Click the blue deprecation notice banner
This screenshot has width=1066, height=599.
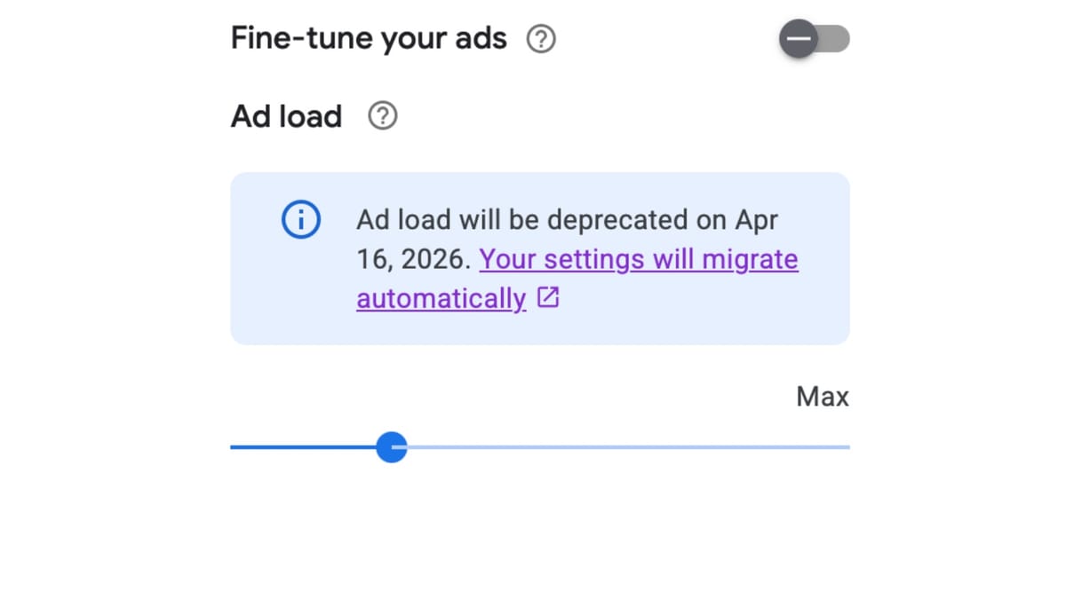click(540, 257)
